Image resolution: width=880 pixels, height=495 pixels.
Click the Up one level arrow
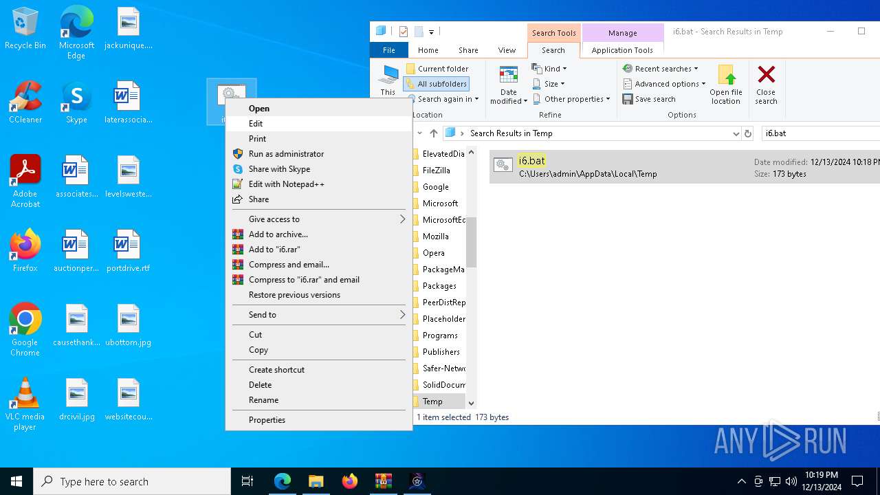tap(433, 133)
